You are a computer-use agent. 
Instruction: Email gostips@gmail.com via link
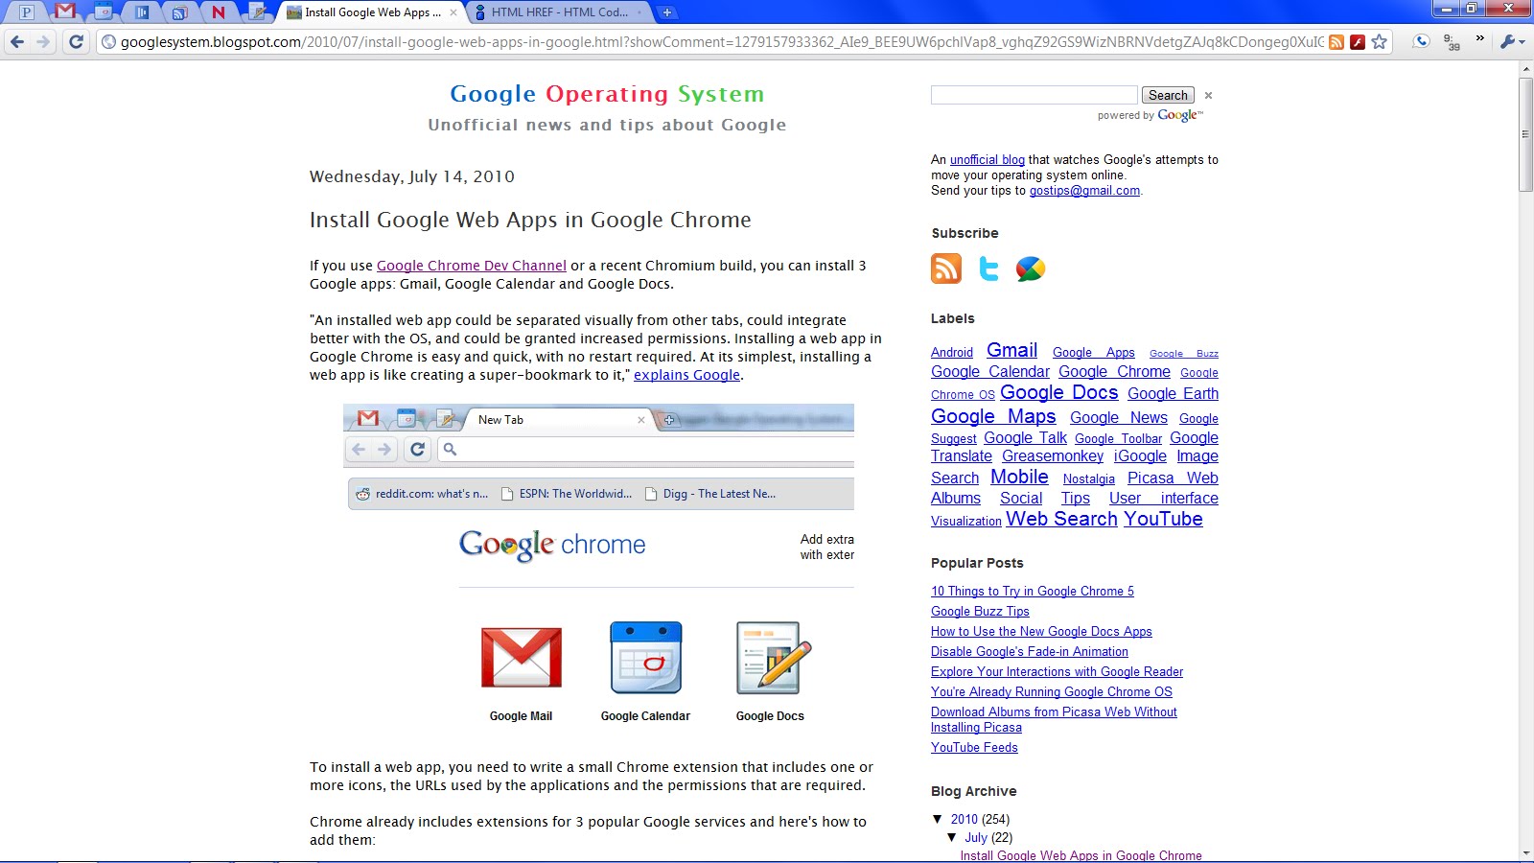(1084, 191)
